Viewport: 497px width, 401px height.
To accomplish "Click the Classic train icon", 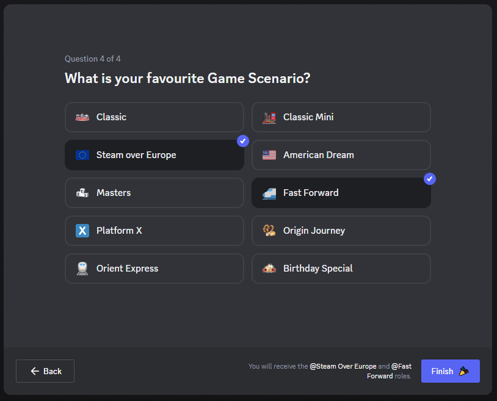I will (x=82, y=117).
